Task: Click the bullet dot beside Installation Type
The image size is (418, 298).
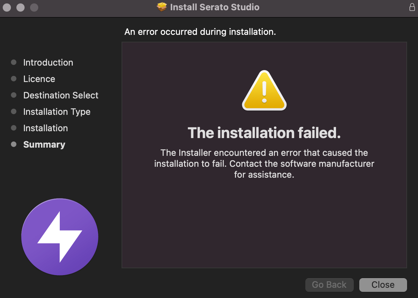Action: click(14, 111)
